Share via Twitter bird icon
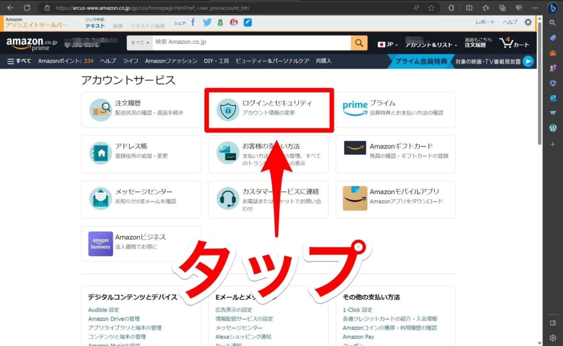563x346 pixels. [x=207, y=22]
